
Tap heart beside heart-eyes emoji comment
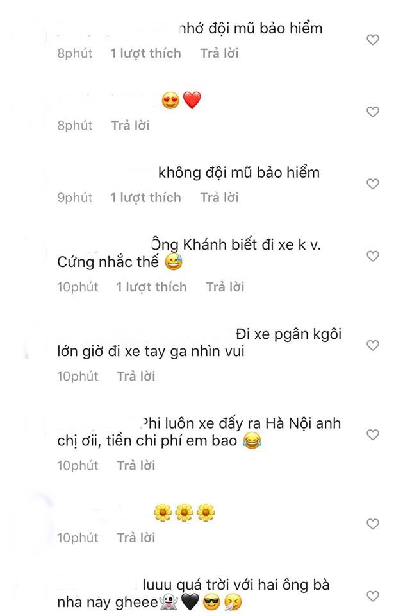click(372, 112)
